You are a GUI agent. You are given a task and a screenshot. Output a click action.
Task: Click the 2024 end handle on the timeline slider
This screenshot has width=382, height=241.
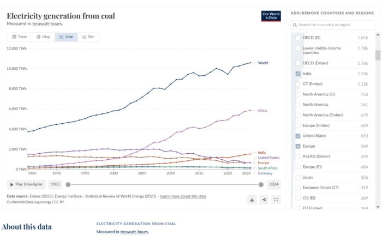click(x=261, y=184)
